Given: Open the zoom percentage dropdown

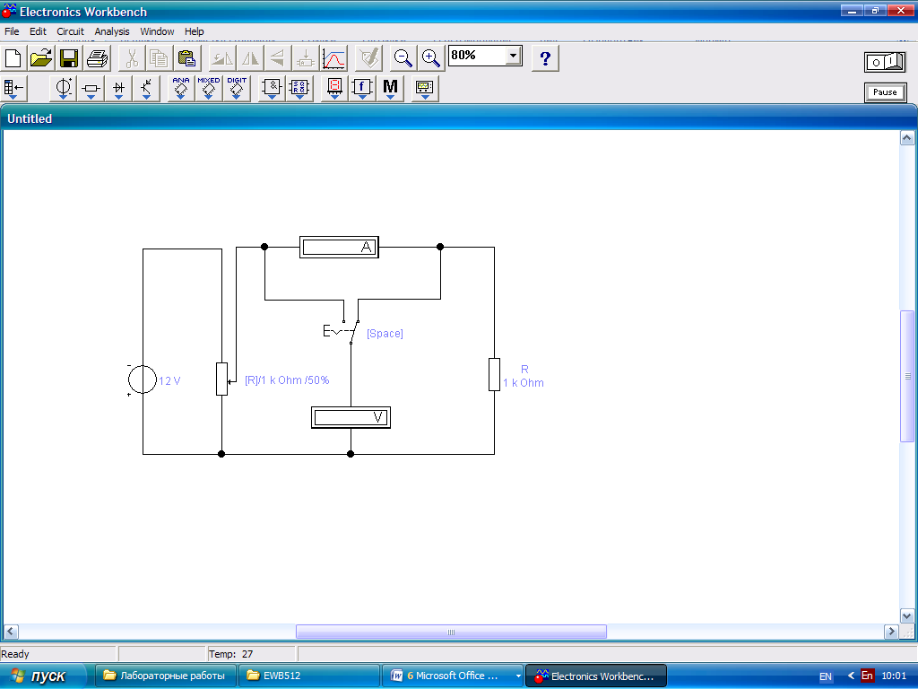Looking at the screenshot, I should (513, 56).
